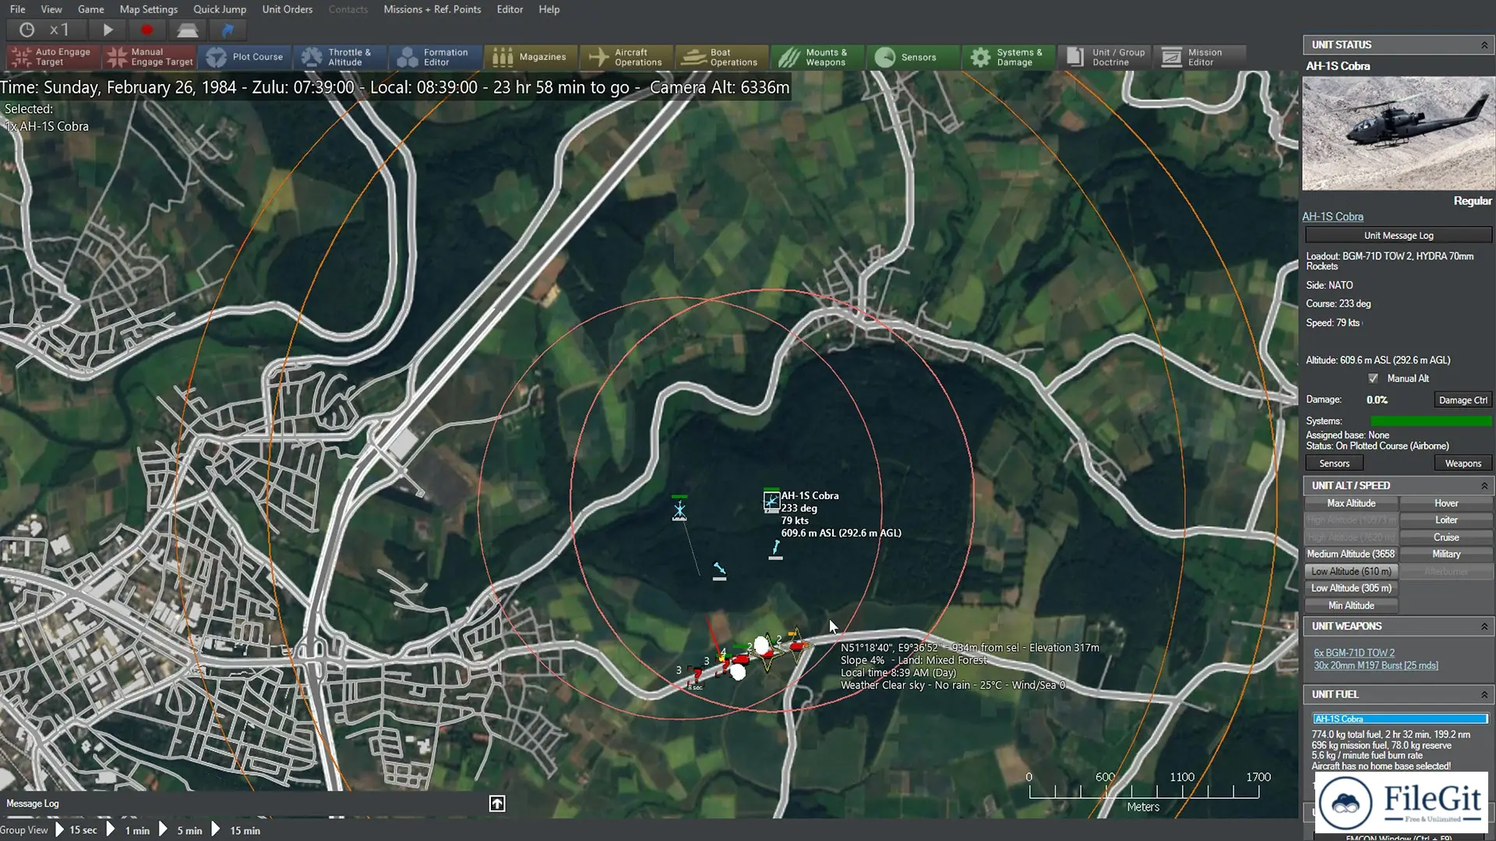1496x841 pixels.
Task: Set altitude to Max Altitude
Action: [x=1352, y=504]
